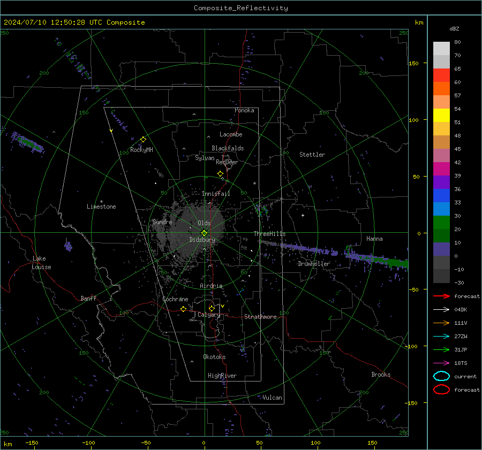Select the 60 dBZ red swatch
The image size is (482, 450).
click(x=441, y=75)
